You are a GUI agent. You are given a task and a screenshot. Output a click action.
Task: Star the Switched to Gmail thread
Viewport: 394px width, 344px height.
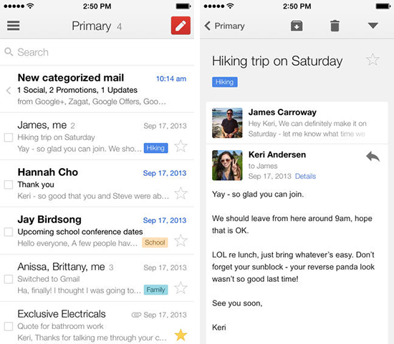pos(181,288)
